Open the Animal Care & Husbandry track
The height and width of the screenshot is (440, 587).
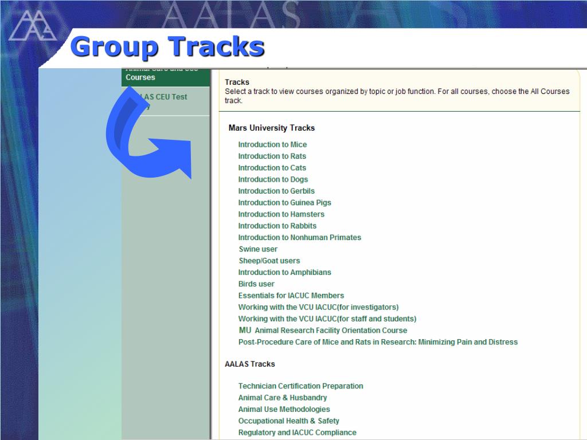point(282,398)
